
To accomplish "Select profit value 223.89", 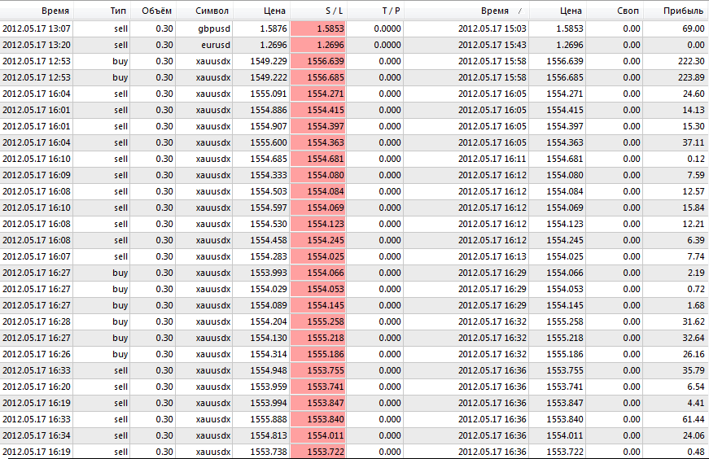I will (691, 78).
